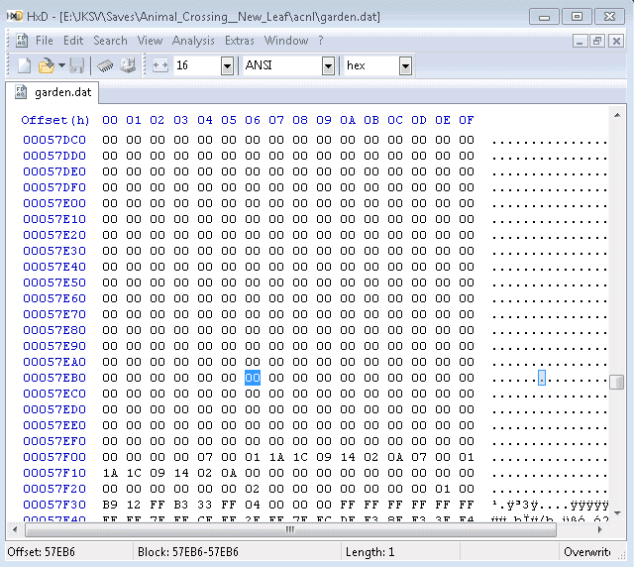Open the View menu
This screenshot has height=567, width=634.
coord(150,41)
